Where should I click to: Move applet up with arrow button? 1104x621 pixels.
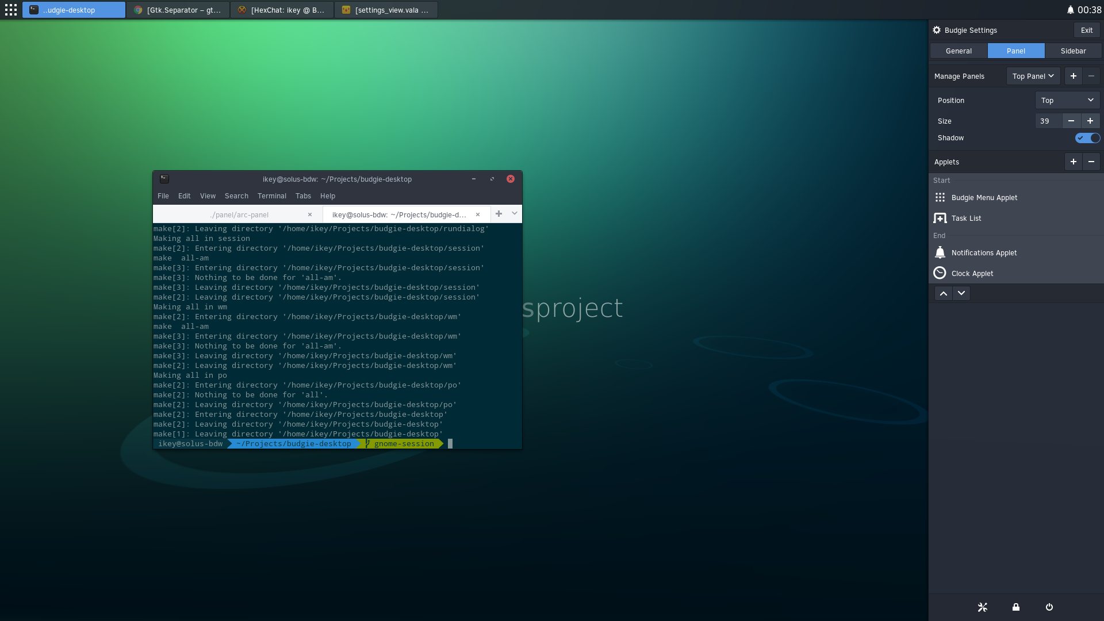point(944,293)
